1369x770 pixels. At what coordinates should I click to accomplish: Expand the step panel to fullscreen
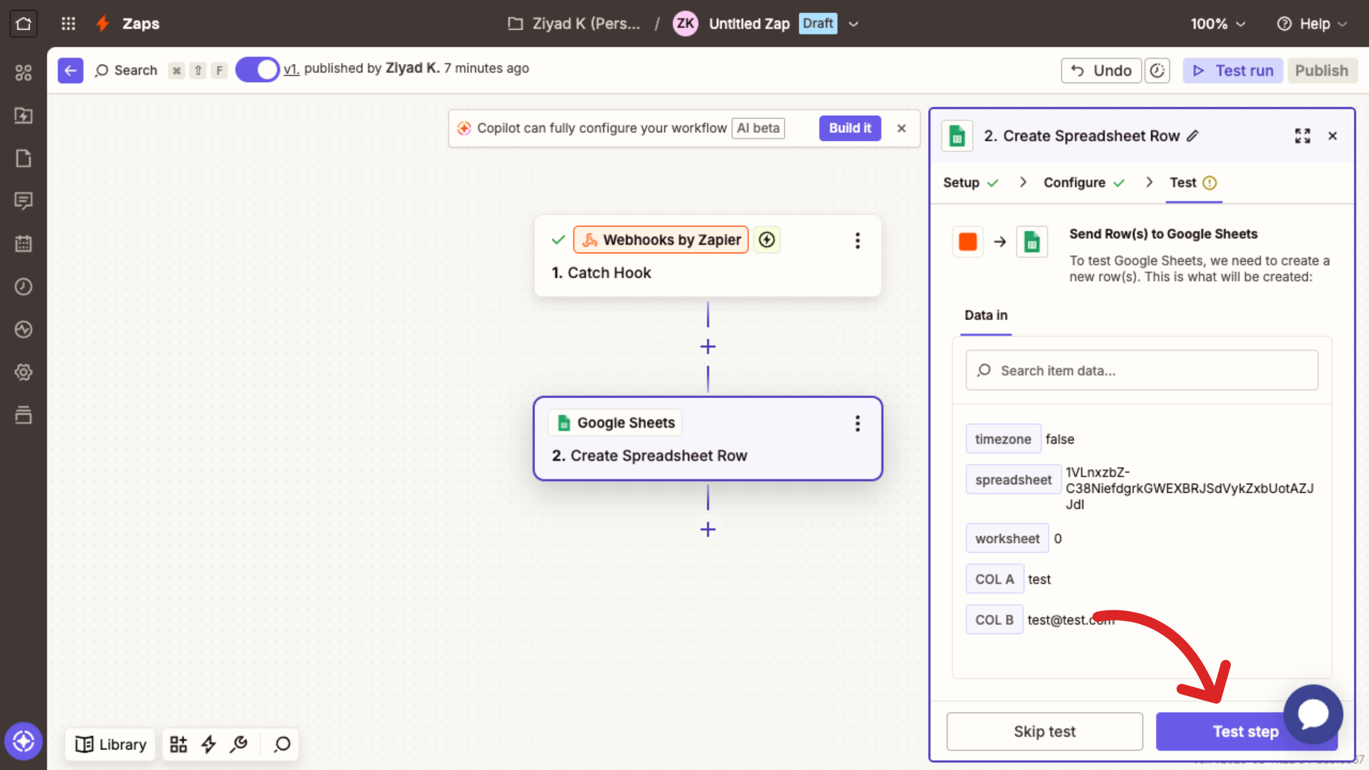point(1302,136)
